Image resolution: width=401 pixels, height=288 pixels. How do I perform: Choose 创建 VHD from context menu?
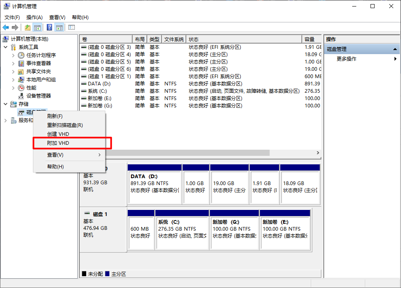pyautogui.click(x=58, y=134)
